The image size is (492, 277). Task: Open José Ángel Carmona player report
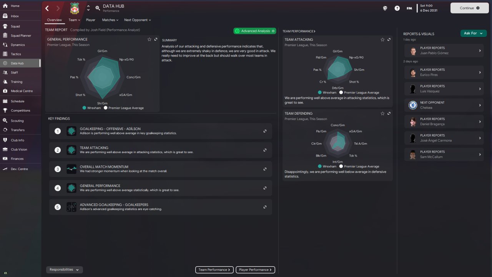coord(444,138)
